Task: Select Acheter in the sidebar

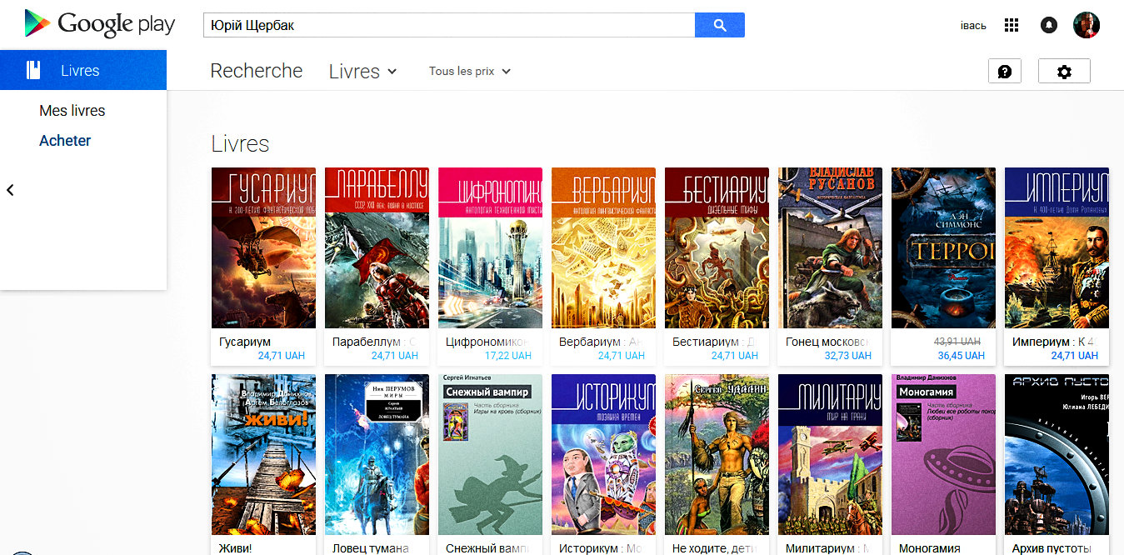Action: pos(65,141)
